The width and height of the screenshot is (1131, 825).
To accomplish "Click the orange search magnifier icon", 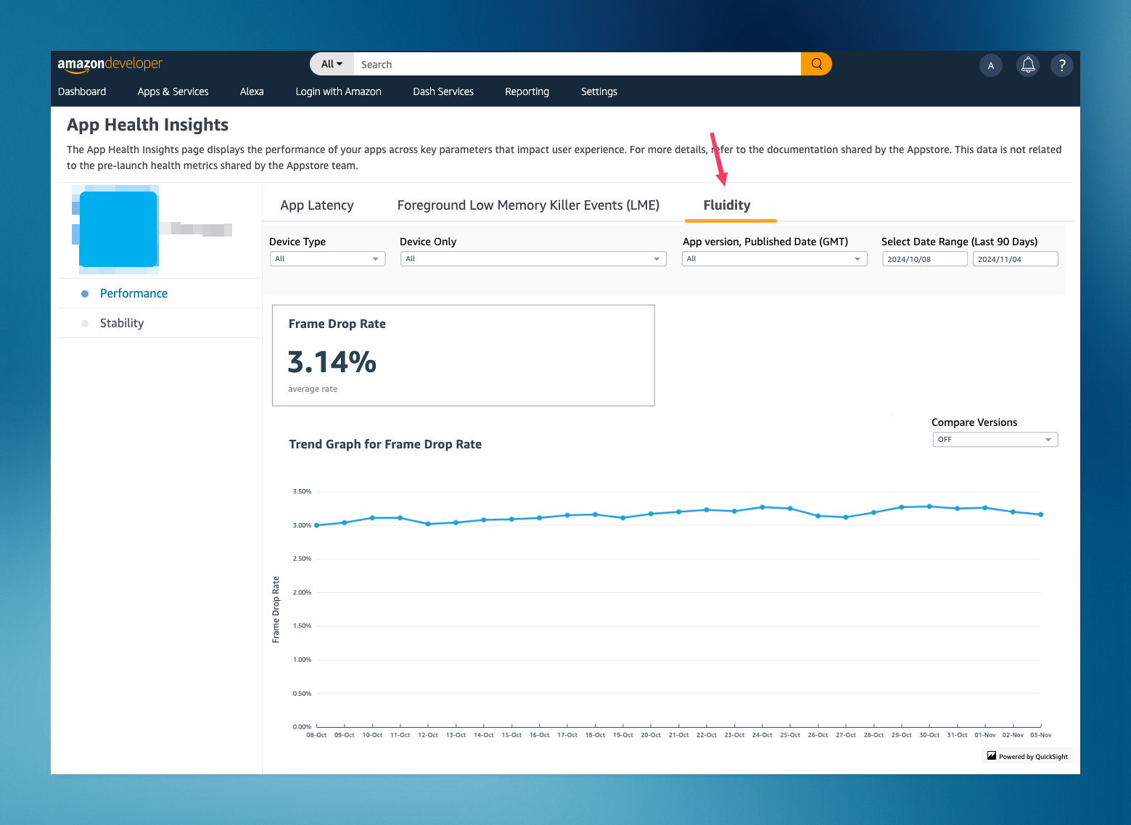I will coord(815,64).
